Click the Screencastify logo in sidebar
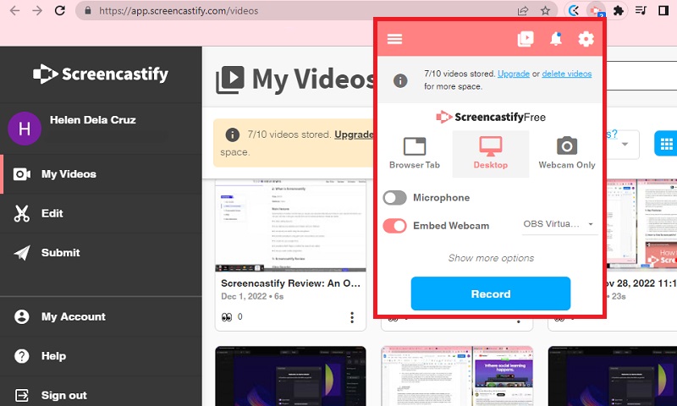 pyautogui.click(x=101, y=74)
